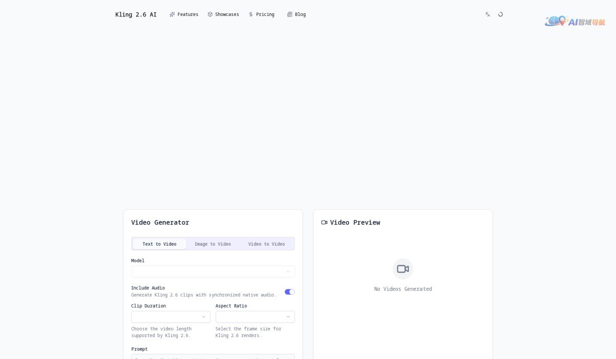Screen dimensions: 616x359
Task: Go to Kling 2.6 AI home link
Action: (x=136, y=14)
